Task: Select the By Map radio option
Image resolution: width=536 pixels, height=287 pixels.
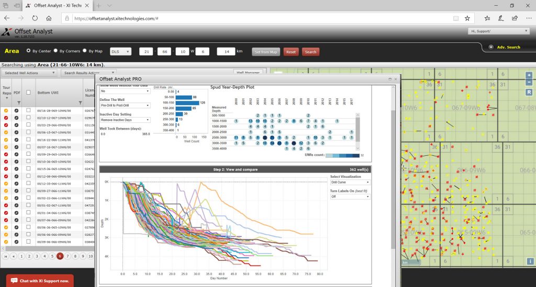Action: tap(84, 51)
